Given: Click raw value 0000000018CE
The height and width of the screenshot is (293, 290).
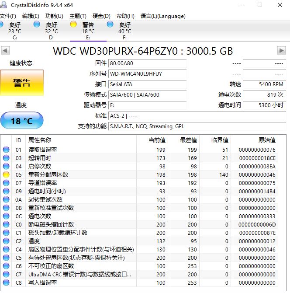Looking at the screenshot, I should [x=257, y=158].
